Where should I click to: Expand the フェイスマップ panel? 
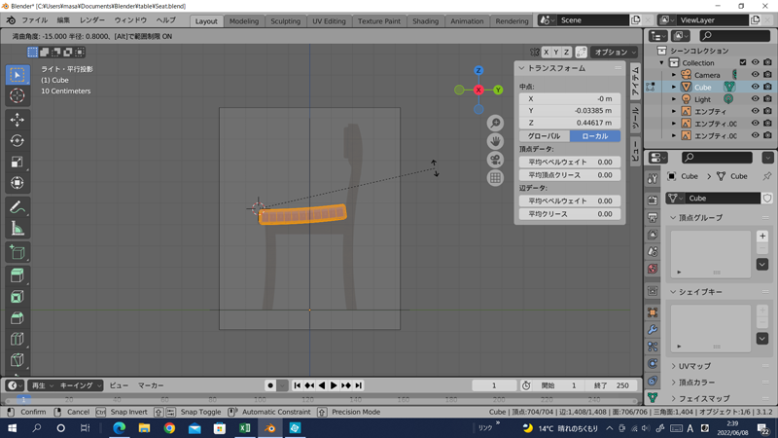pos(673,398)
